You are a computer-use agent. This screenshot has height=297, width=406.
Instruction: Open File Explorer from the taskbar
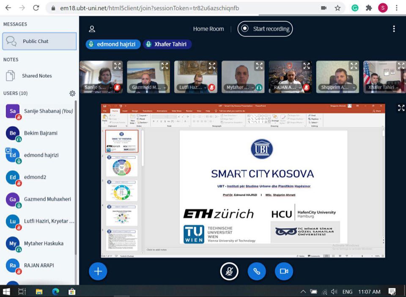point(39,291)
